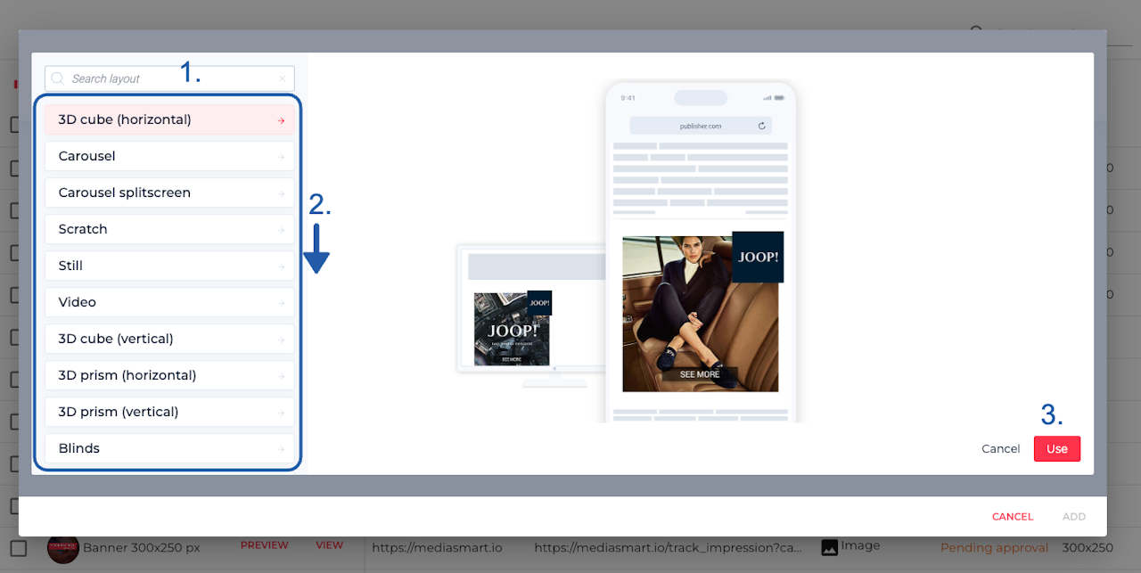The height and width of the screenshot is (573, 1141).
Task: Click the magnifier icon in Search layout
Action: click(58, 78)
